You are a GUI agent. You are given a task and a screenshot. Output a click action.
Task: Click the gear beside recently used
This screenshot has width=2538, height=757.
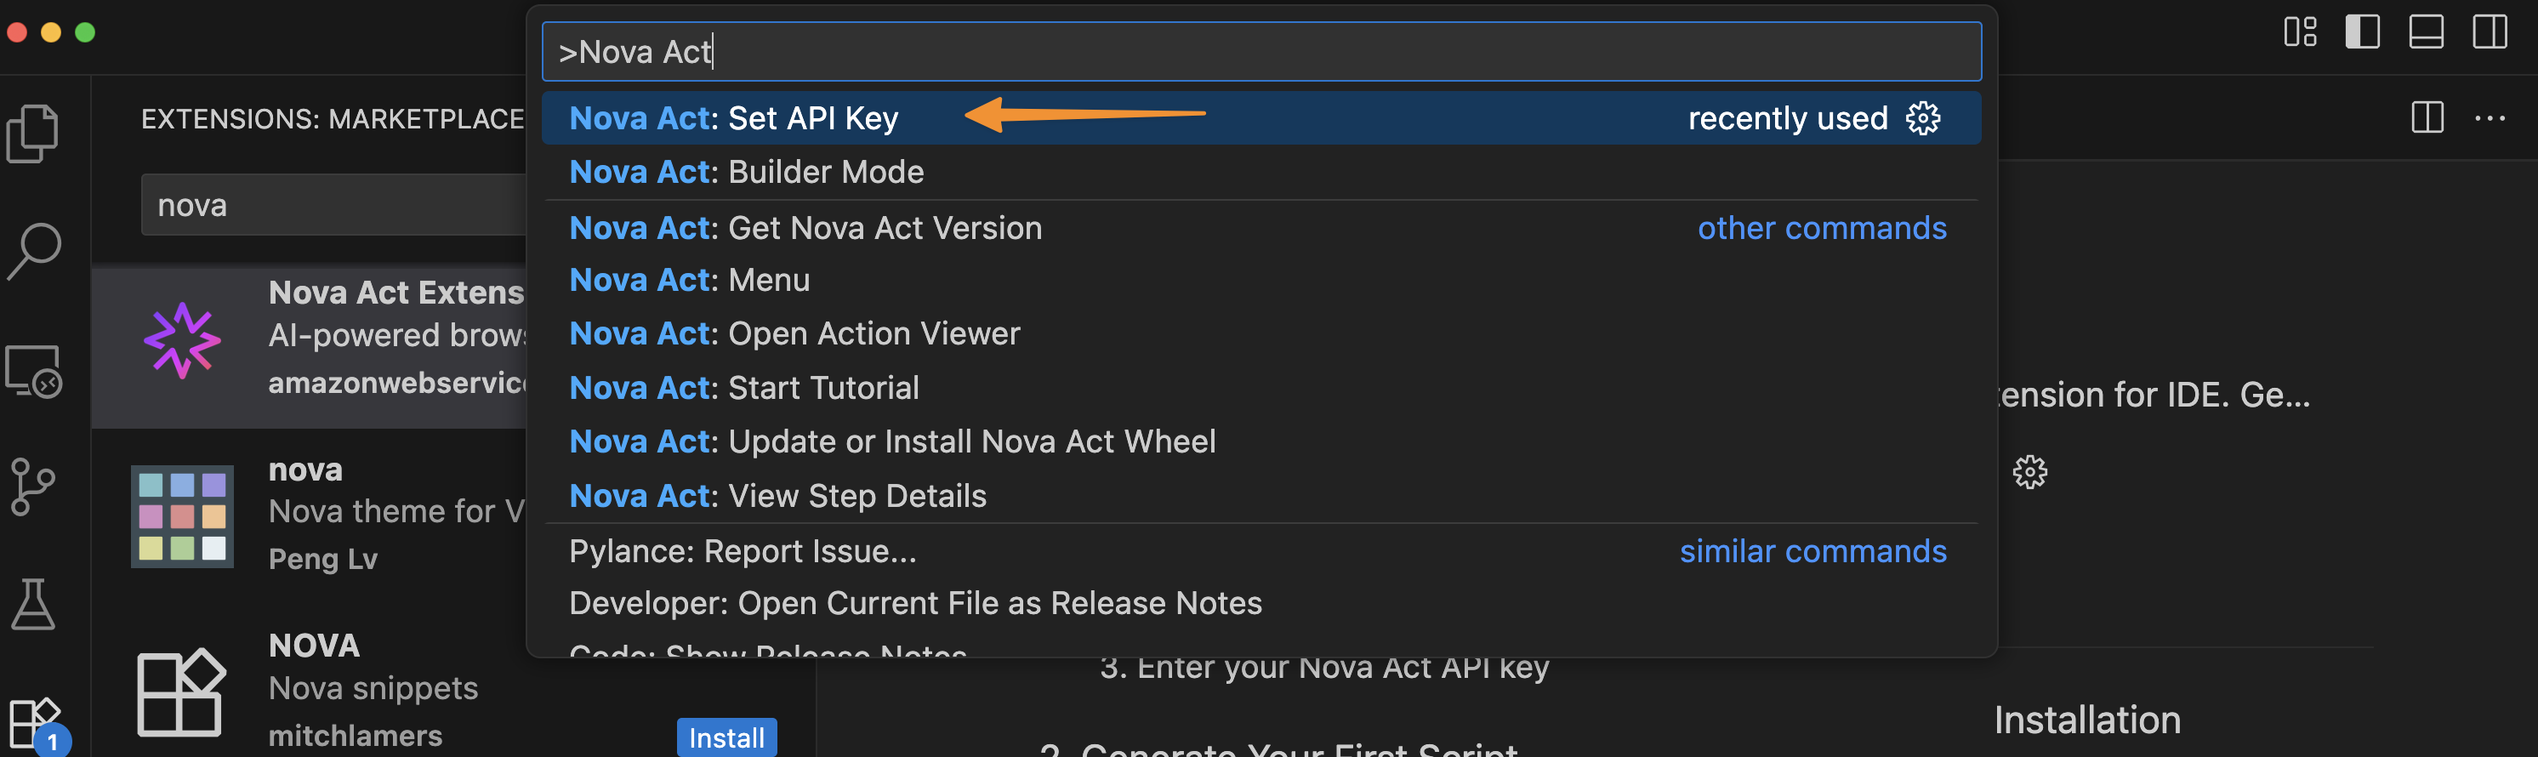(1922, 118)
